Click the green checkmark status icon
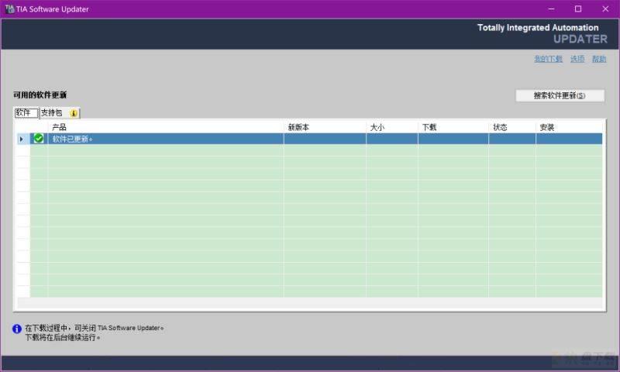The image size is (620, 372). pos(38,139)
